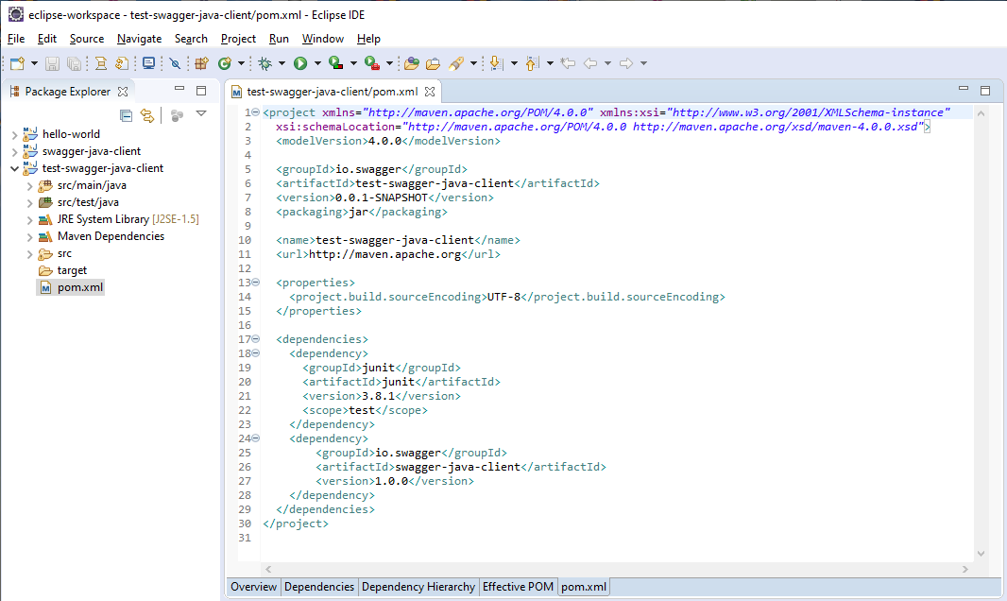Click the Debug bug icon in toolbar
This screenshot has width=1007, height=601.
pos(265,63)
